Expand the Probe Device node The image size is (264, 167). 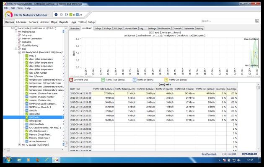(16, 32)
